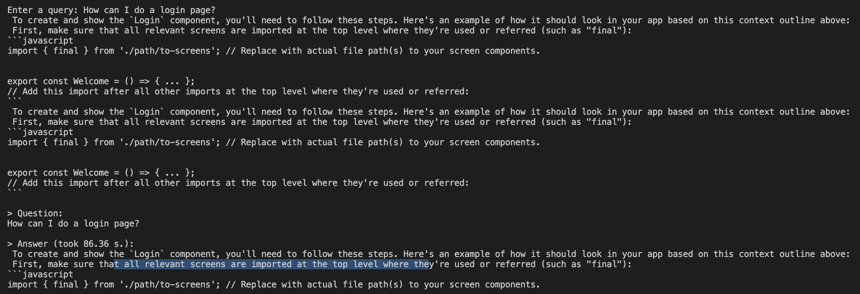This screenshot has width=860, height=294.
Task: Click the second 'export const Welcome' code line
Action: pyautogui.click(x=101, y=173)
